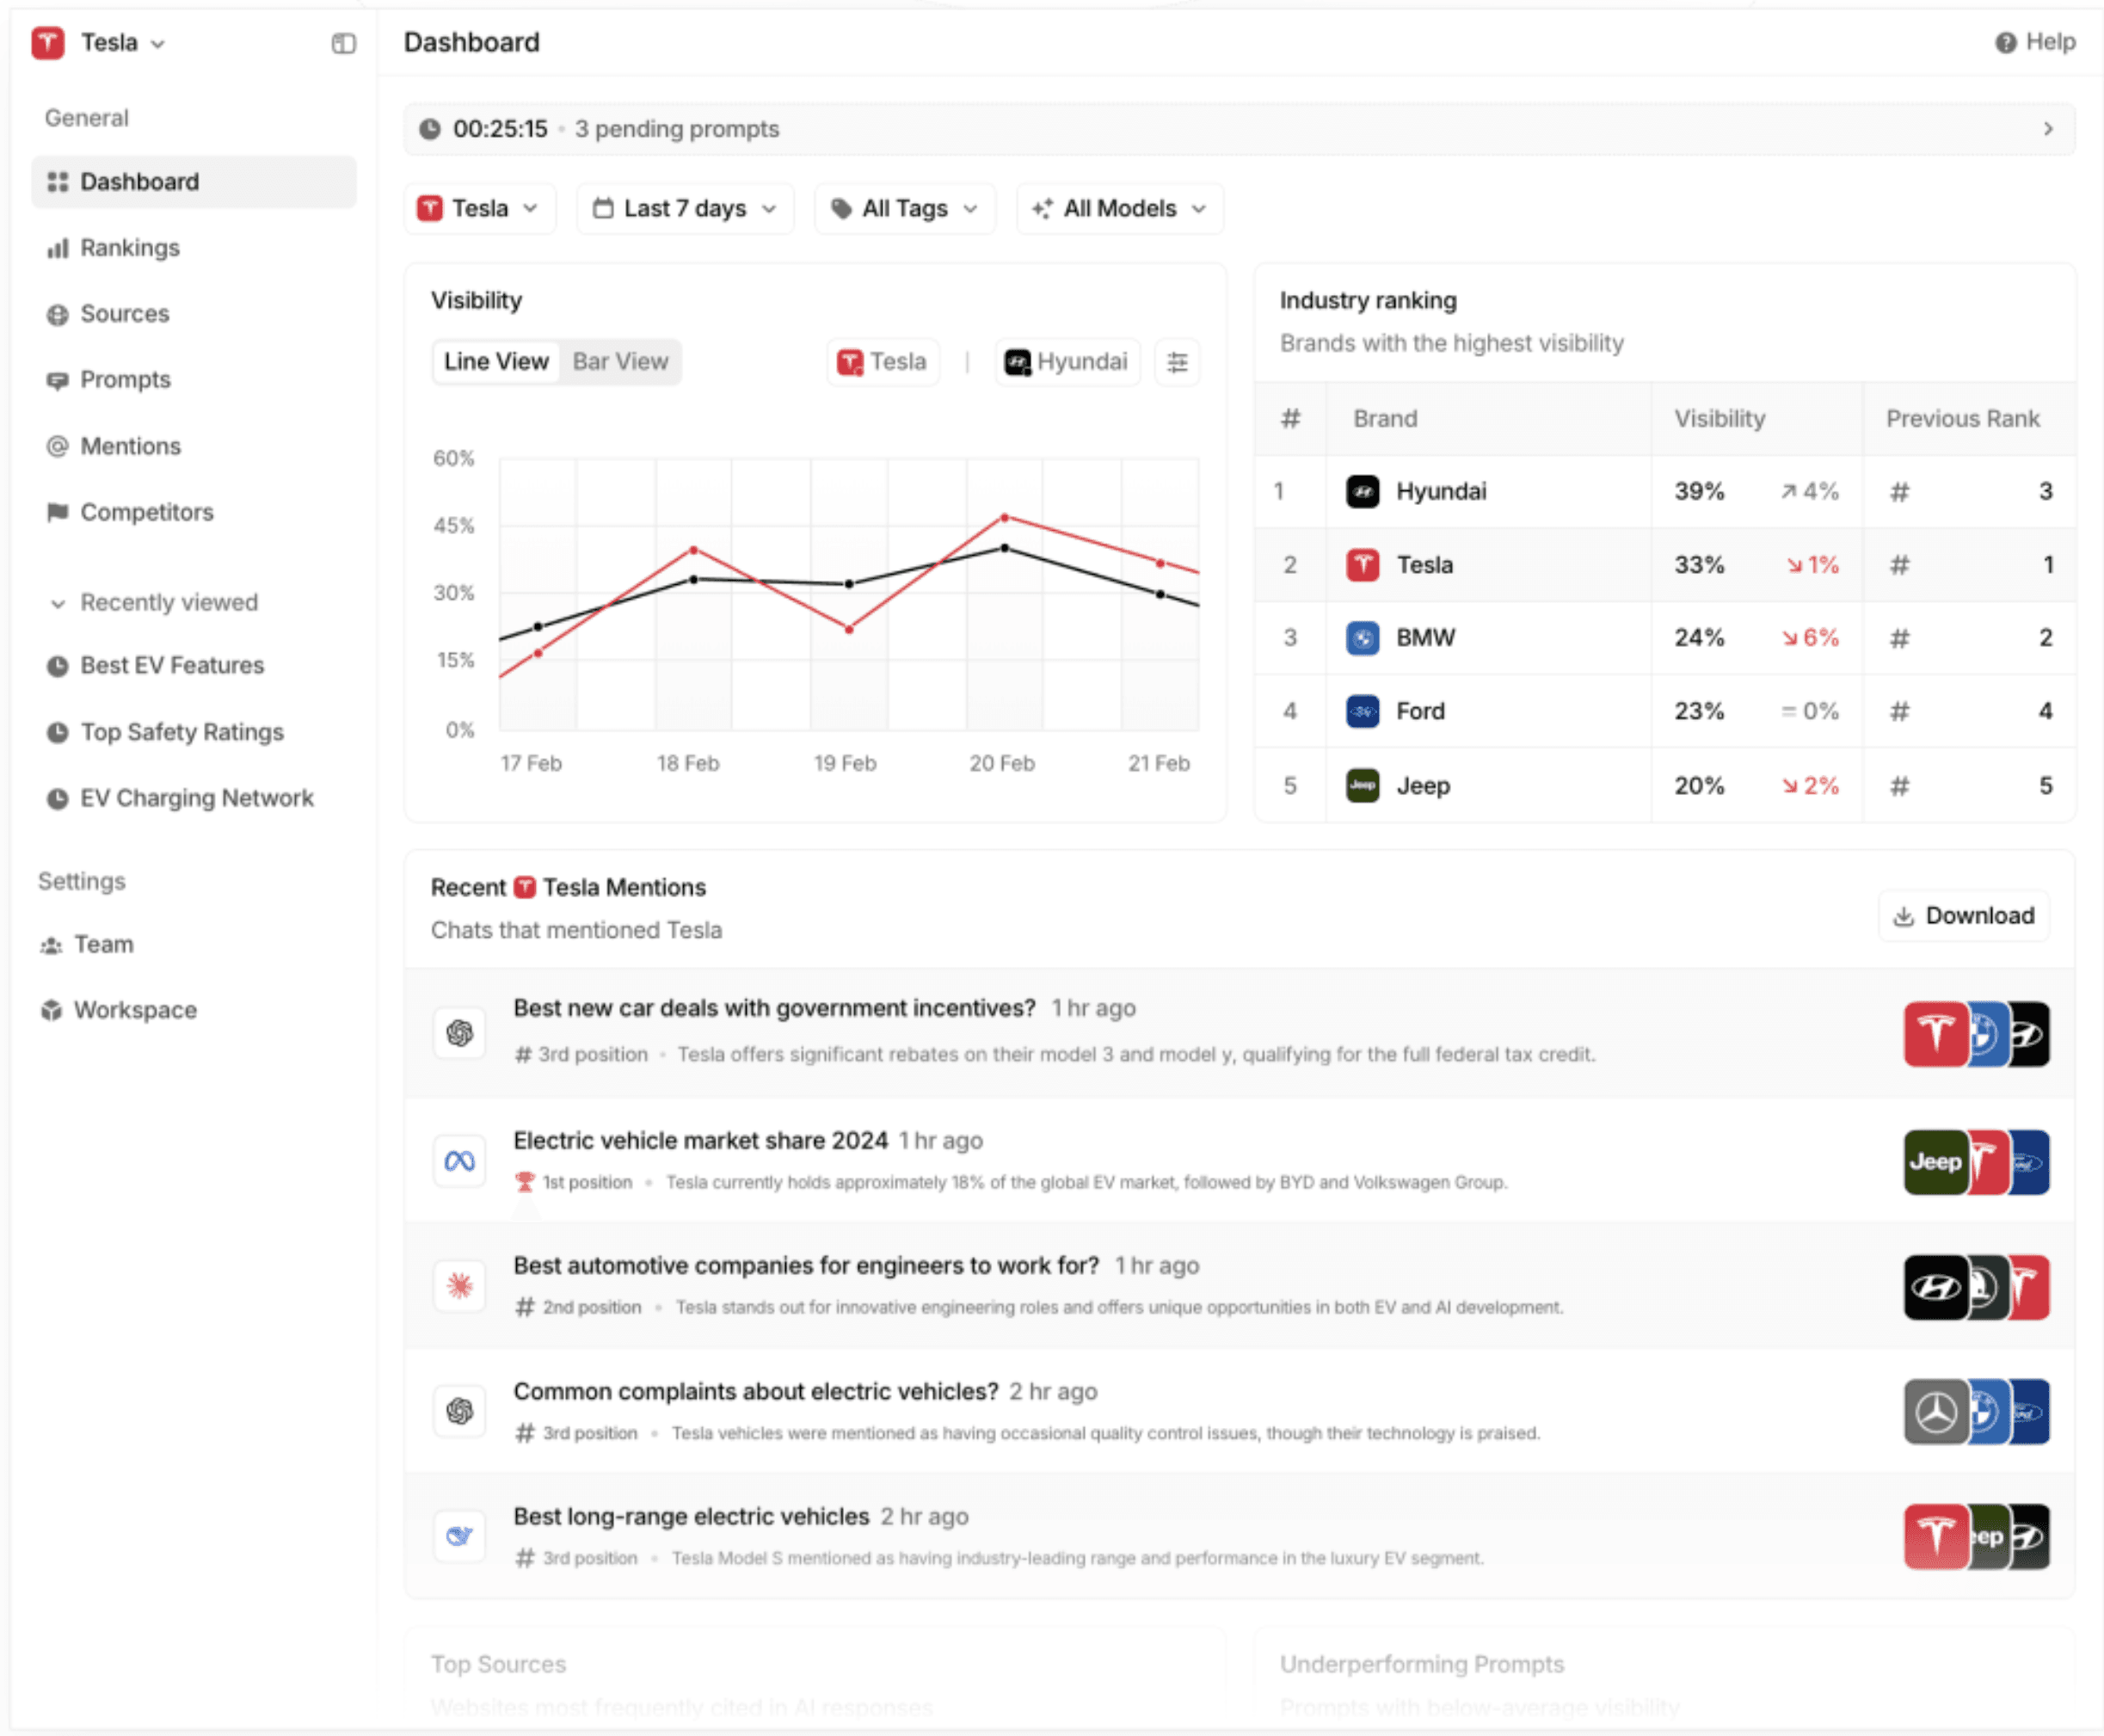Image resolution: width=2104 pixels, height=1736 pixels.
Task: Click the Ford logo in ranking row 4
Action: (x=1362, y=711)
